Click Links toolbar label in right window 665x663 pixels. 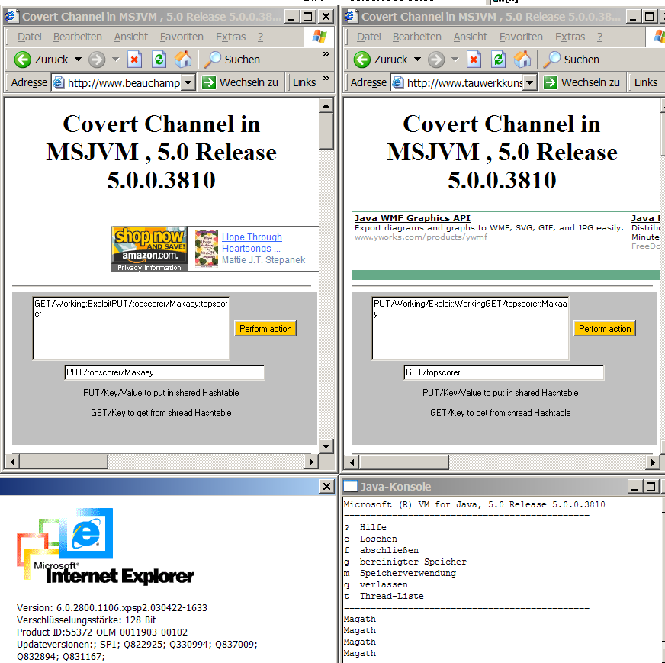tap(646, 82)
